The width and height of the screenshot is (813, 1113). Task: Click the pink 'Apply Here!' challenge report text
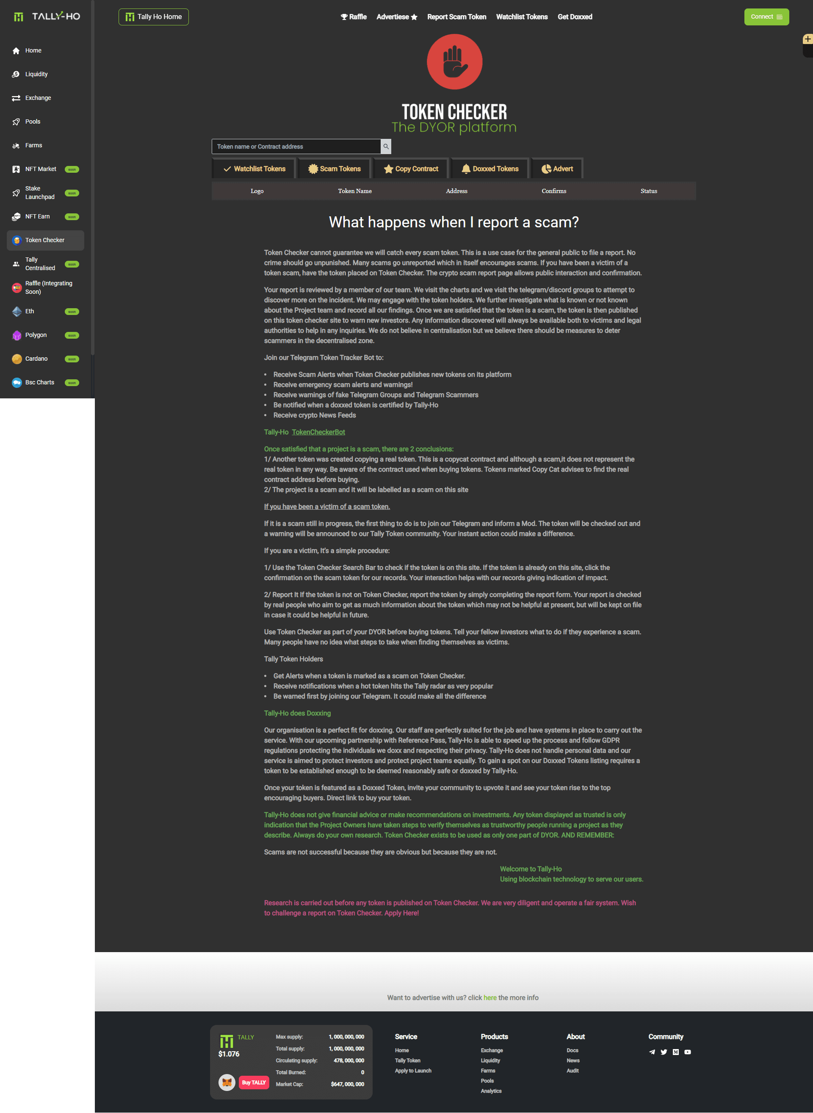tap(401, 913)
